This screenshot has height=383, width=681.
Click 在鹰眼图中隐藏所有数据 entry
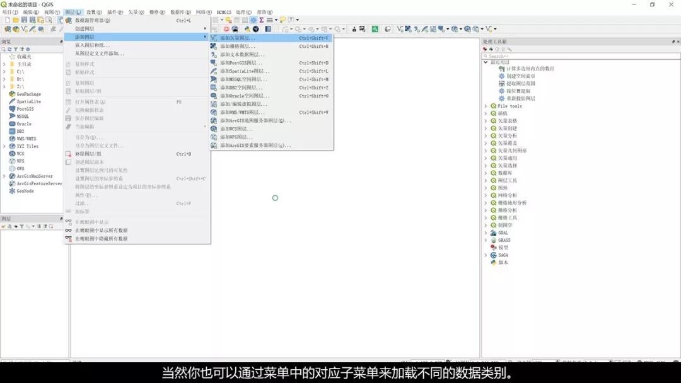[137, 239]
